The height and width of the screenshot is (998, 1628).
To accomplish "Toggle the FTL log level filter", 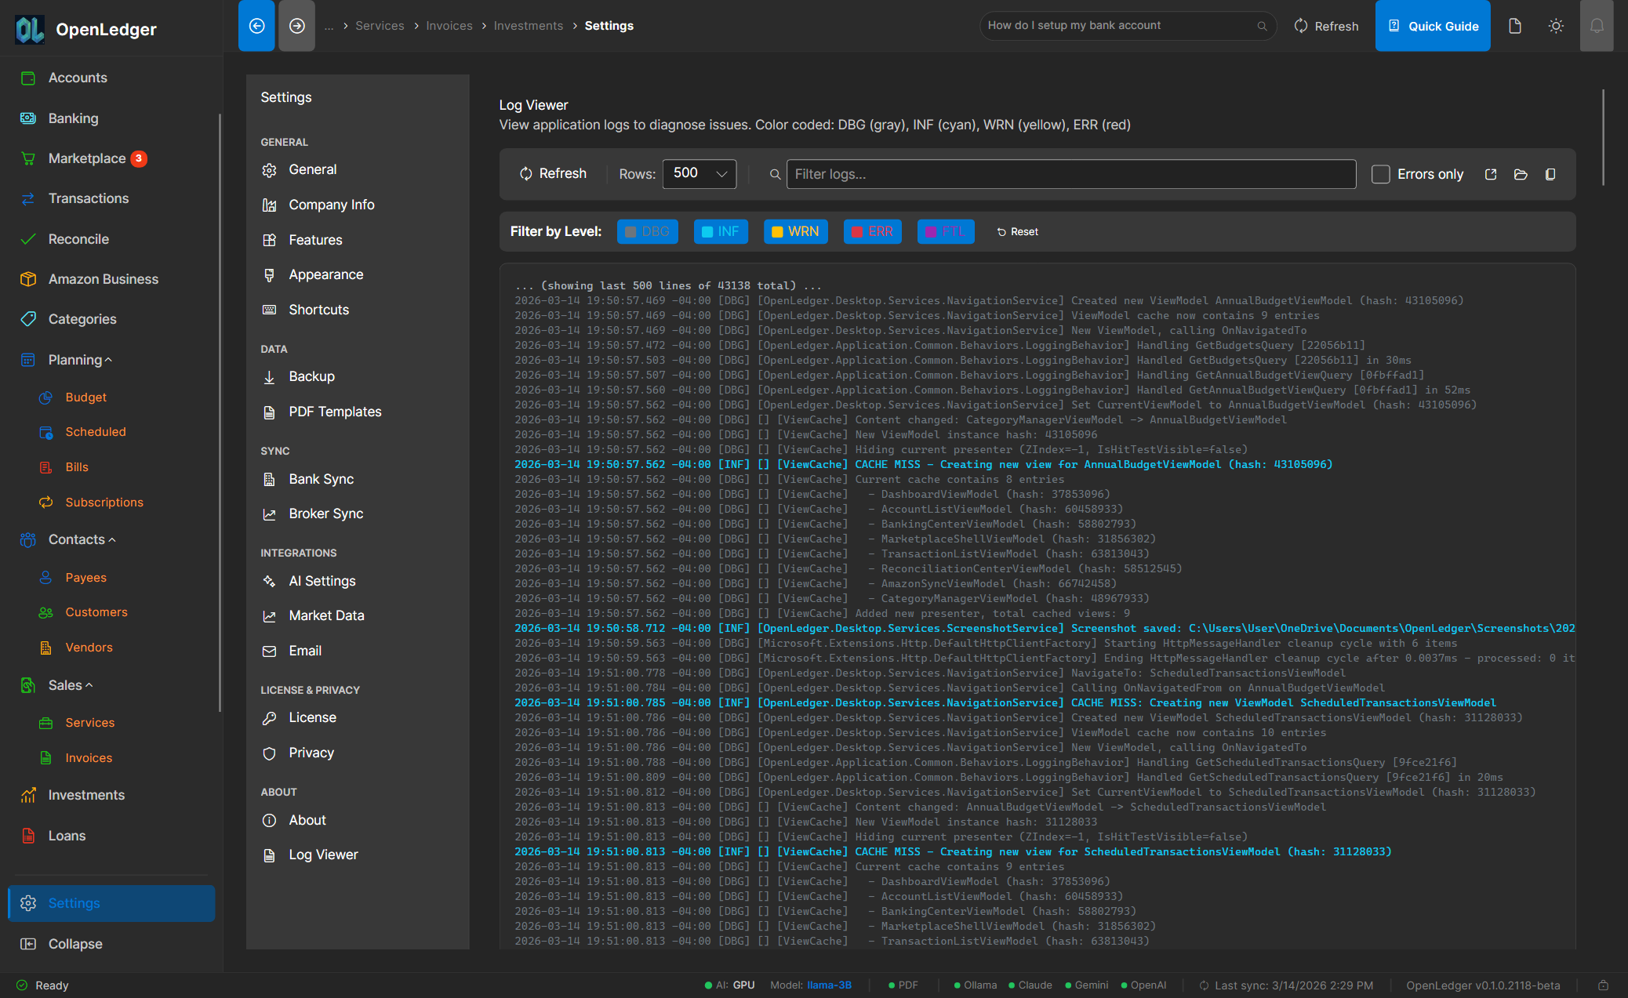I will click(946, 231).
